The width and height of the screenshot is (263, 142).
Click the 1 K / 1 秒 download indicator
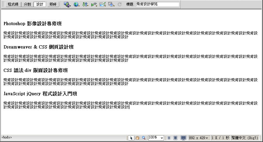click(x=220, y=138)
